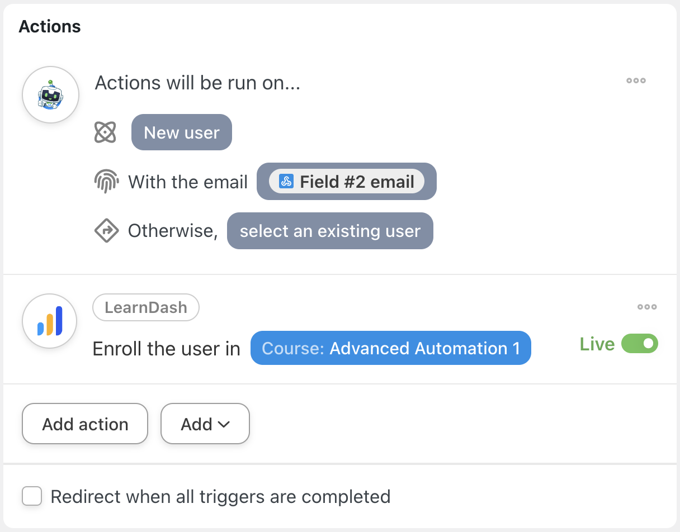The height and width of the screenshot is (532, 680).
Task: Open the Course: Advanced Automation 1 selector
Action: point(390,348)
